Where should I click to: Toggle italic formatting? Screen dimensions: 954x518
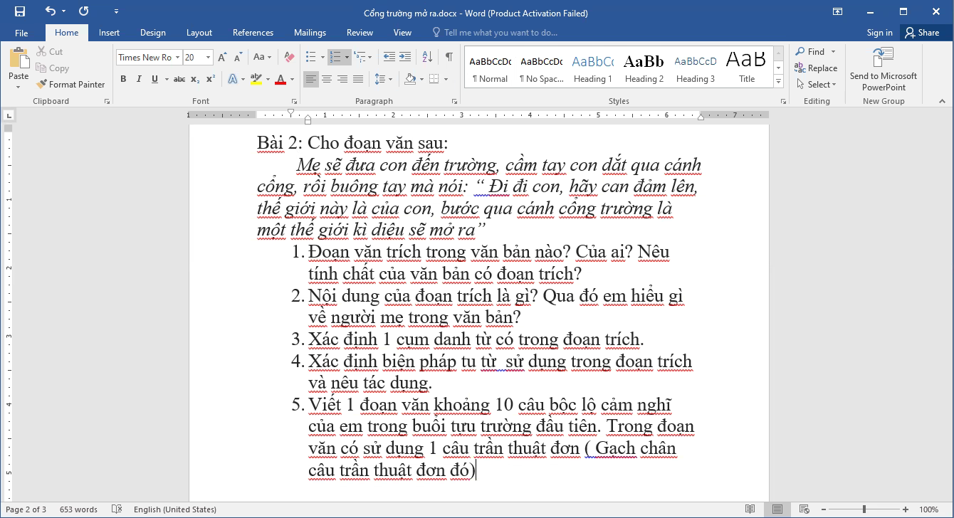pos(139,79)
